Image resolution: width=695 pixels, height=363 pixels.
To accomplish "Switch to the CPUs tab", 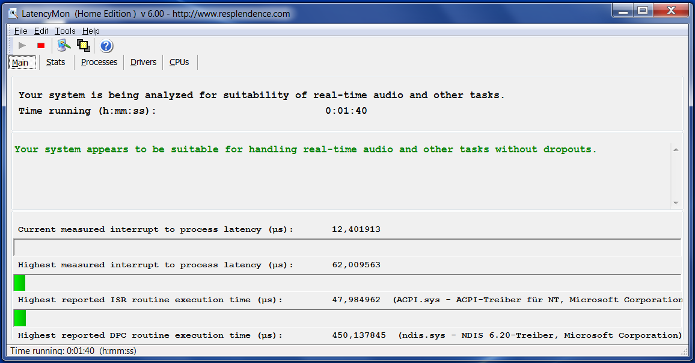I will coord(179,62).
